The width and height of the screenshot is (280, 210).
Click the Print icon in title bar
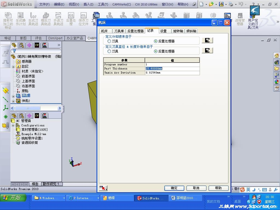[x=231, y=4]
